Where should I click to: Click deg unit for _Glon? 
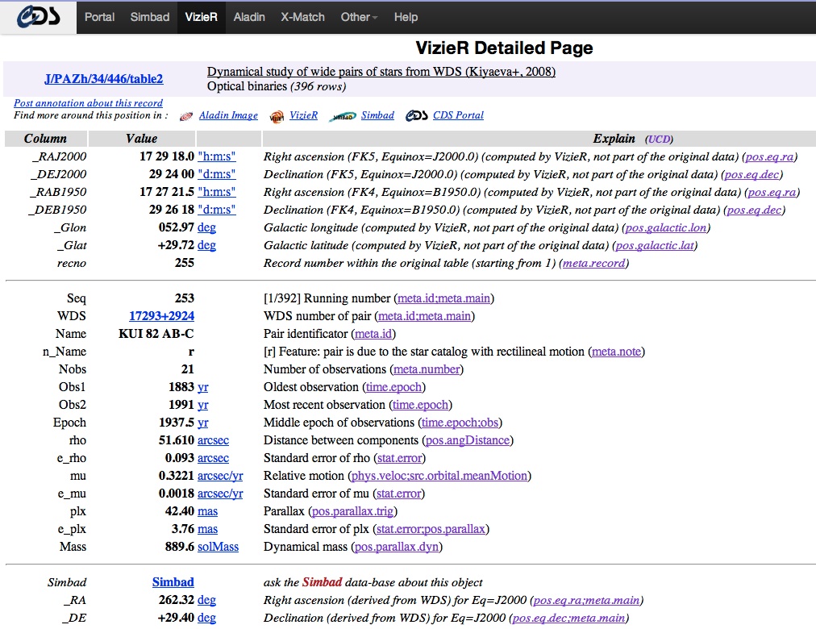(x=206, y=227)
